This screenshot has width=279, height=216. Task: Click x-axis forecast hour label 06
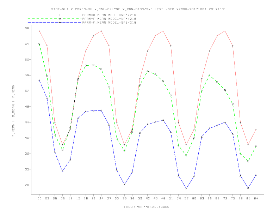click(x=55, y=198)
